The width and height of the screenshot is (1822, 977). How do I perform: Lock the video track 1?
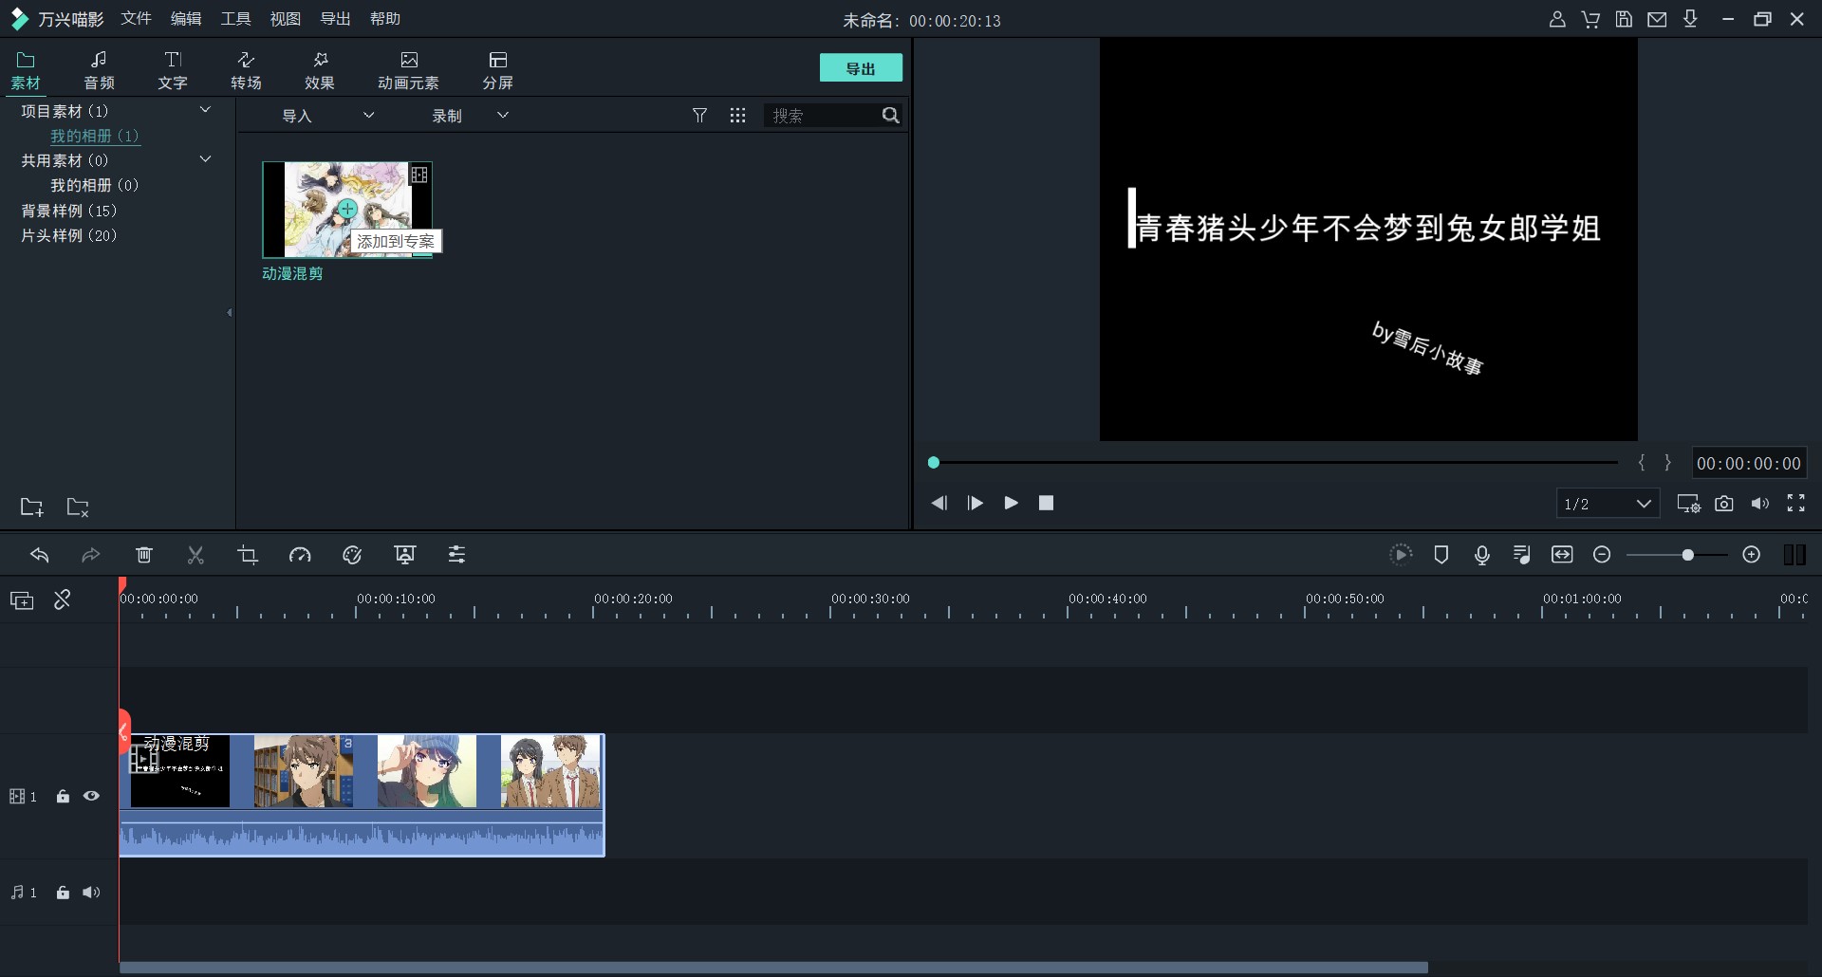click(x=63, y=797)
